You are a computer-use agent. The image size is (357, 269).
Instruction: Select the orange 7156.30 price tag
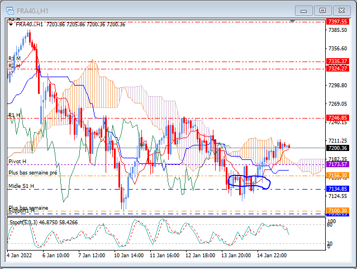click(337, 176)
